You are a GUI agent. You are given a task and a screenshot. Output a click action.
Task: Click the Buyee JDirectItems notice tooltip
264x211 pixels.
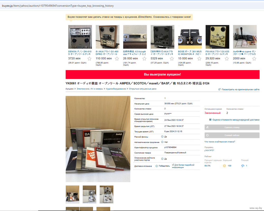[129, 17]
